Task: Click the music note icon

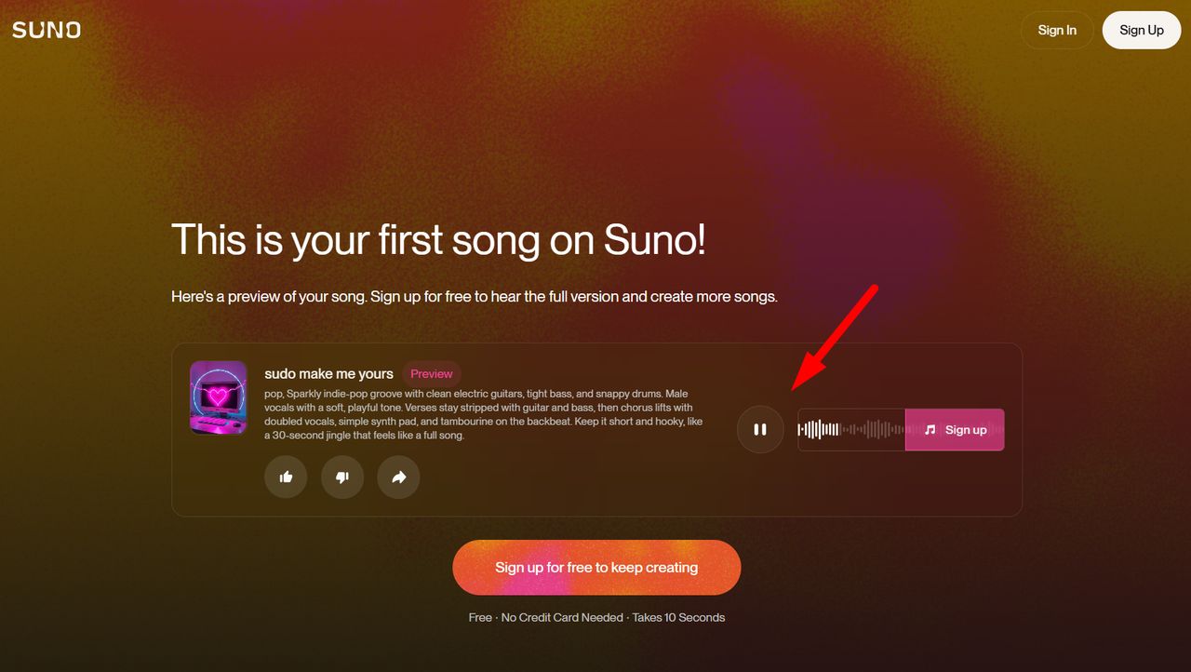Action: pyautogui.click(x=930, y=429)
